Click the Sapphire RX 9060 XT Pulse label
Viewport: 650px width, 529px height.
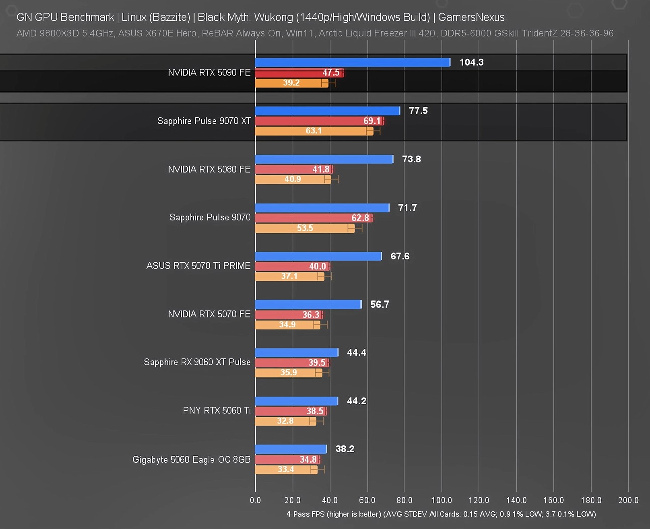click(197, 362)
